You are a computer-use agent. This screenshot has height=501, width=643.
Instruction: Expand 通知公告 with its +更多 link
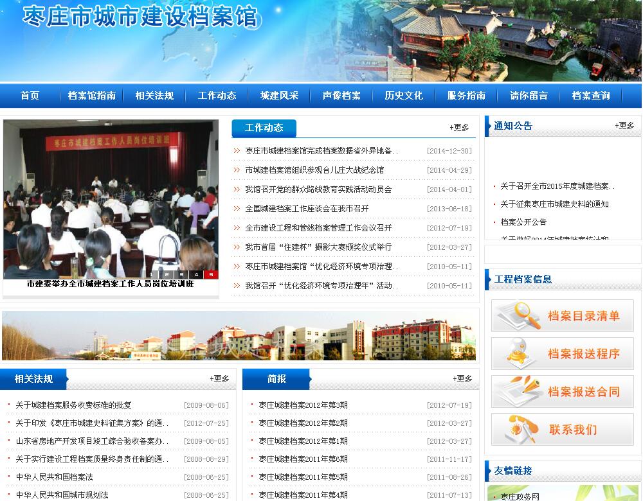coord(624,126)
